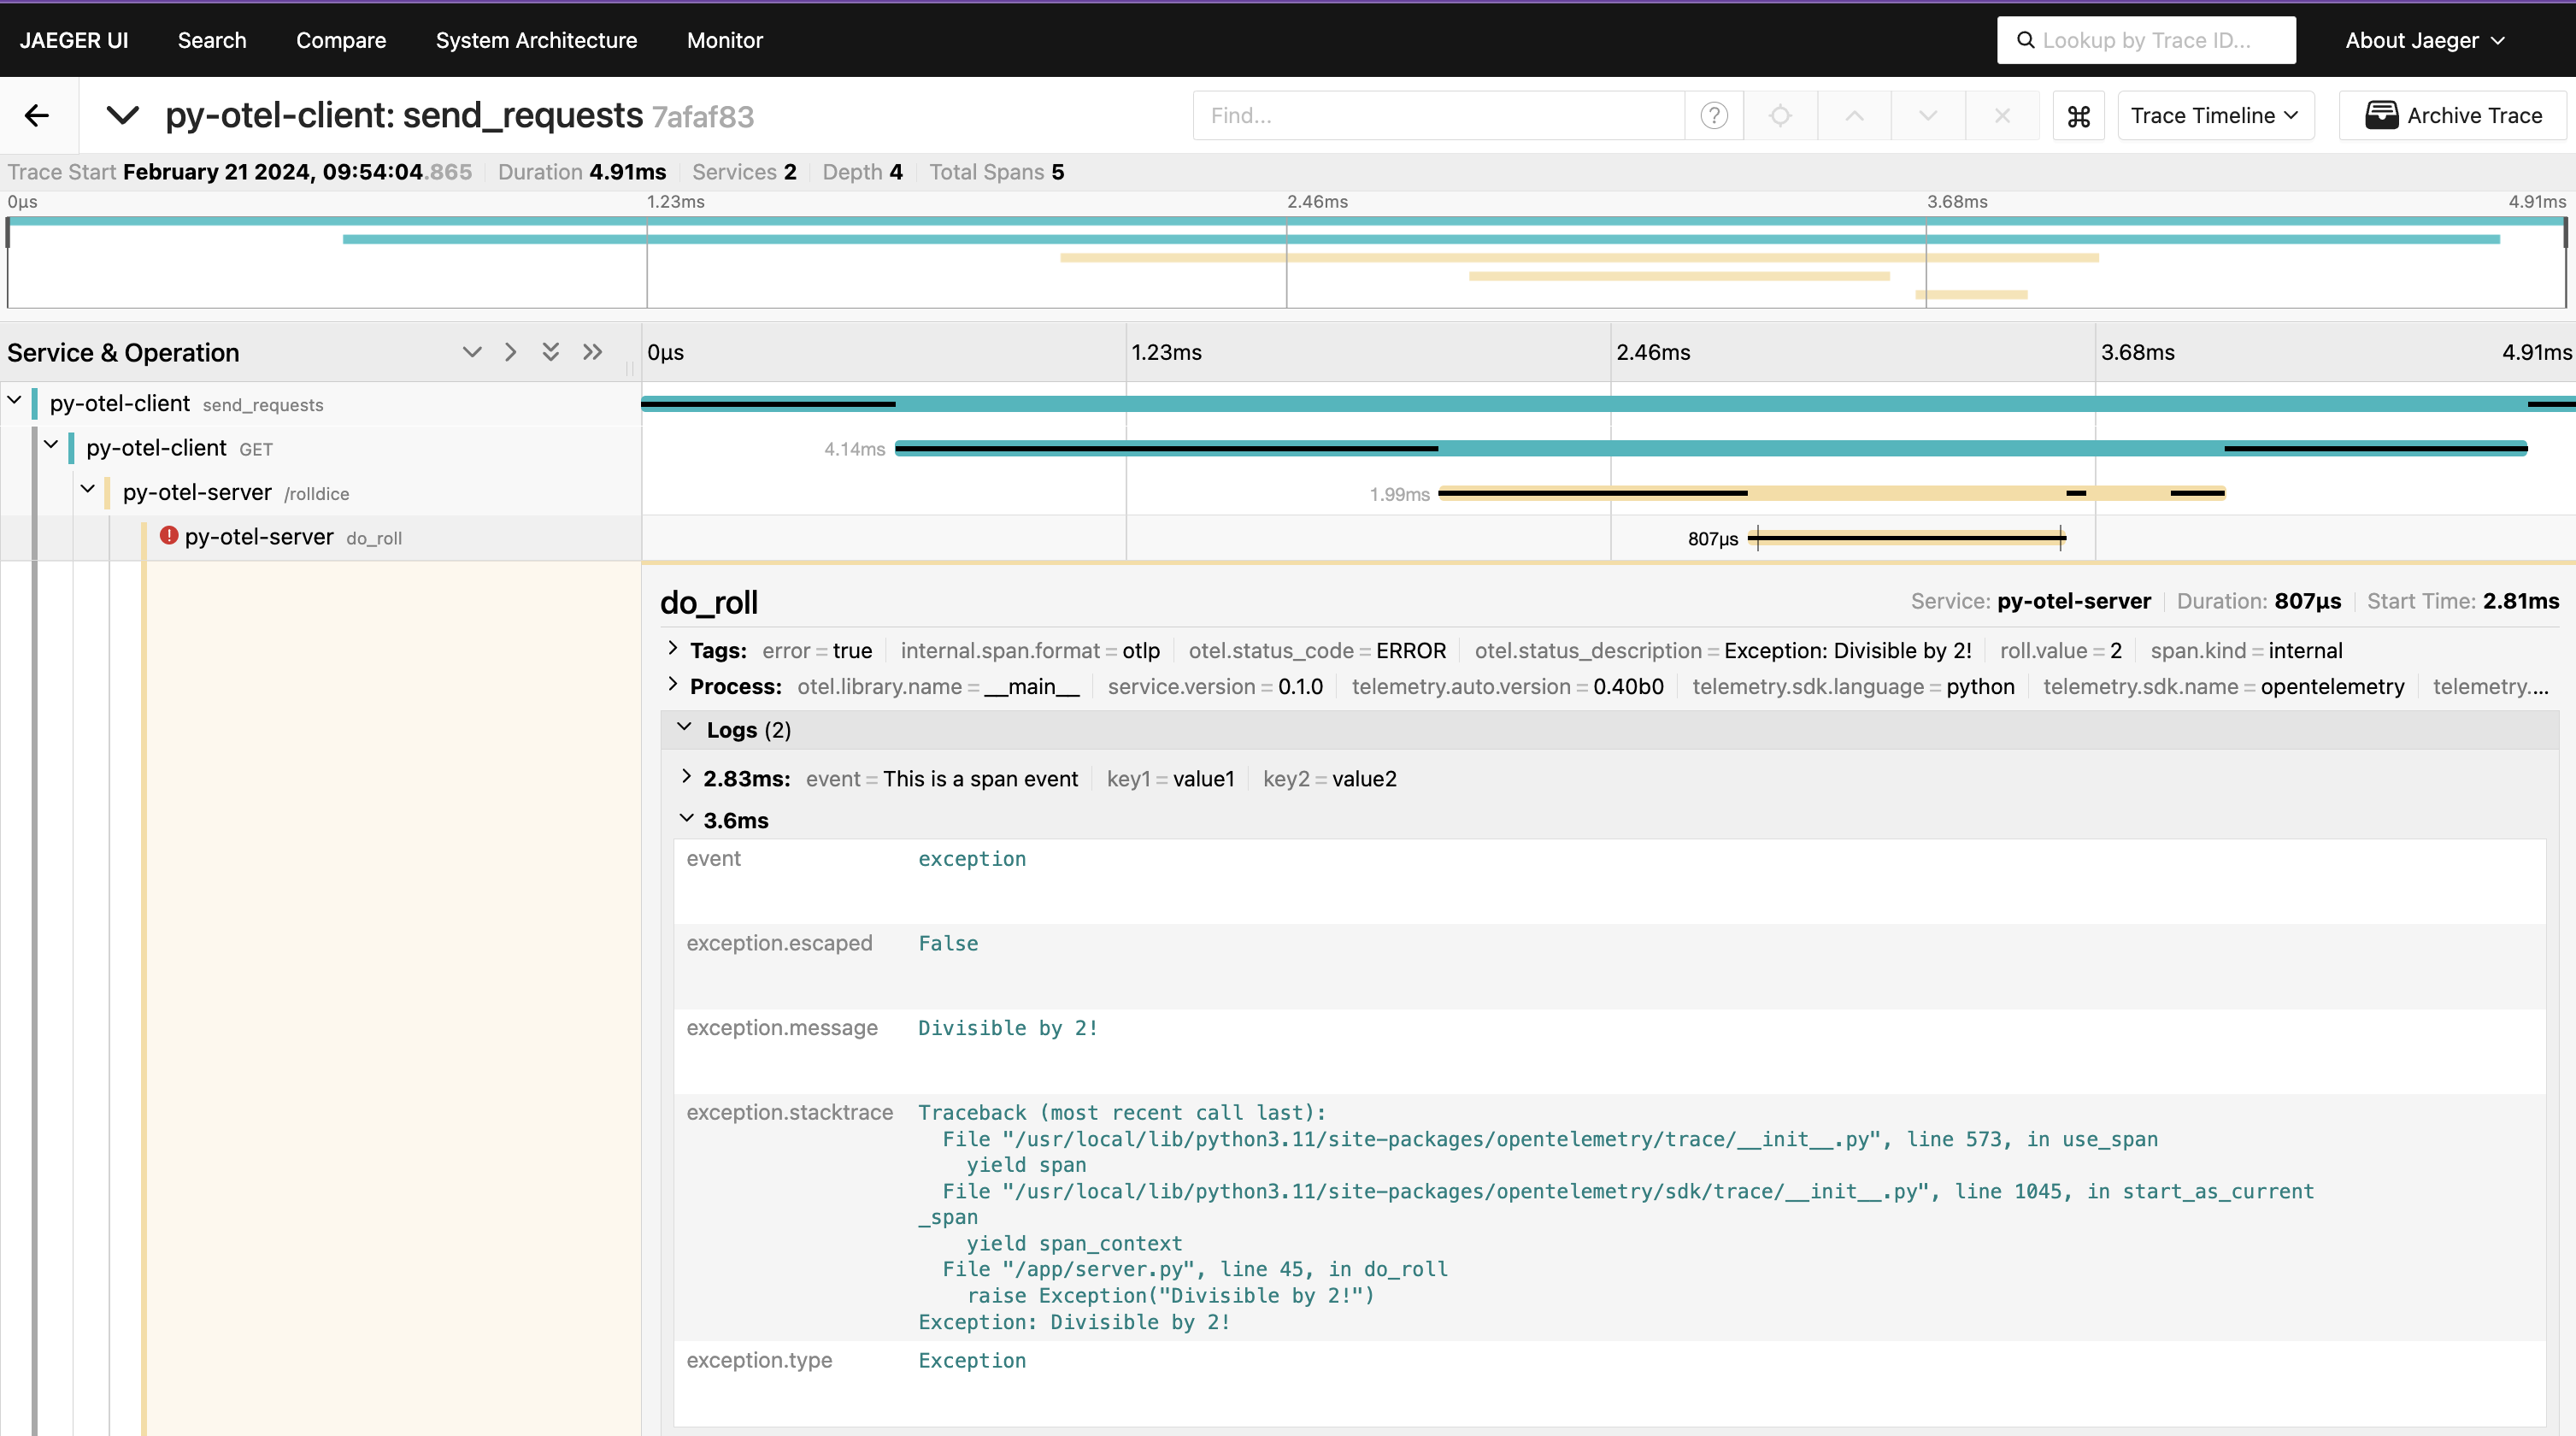Viewport: 2576px width, 1436px height.
Task: Click the crosshair focus icon next to Find
Action: pyautogui.click(x=1780, y=115)
